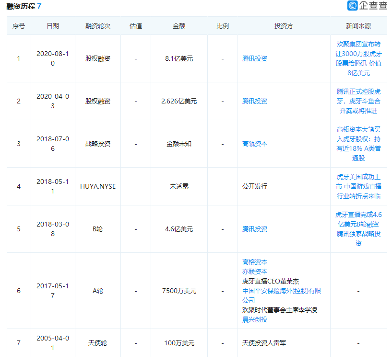Click news link 虎牙美国成功上市

360,186
